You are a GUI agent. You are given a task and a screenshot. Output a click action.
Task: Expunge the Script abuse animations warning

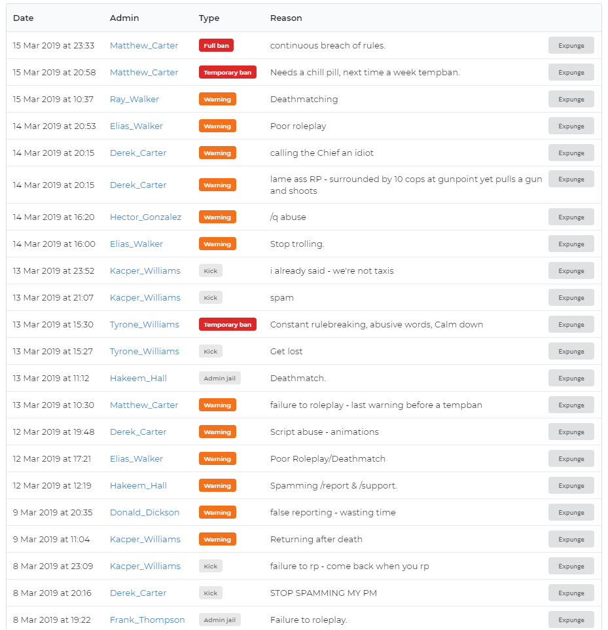click(571, 432)
